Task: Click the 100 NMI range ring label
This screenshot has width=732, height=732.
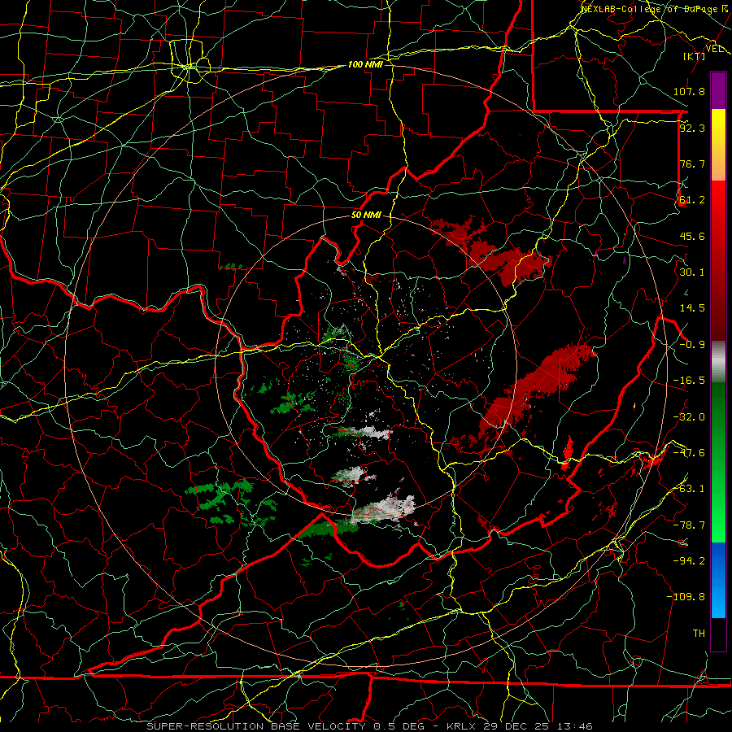Action: (365, 64)
